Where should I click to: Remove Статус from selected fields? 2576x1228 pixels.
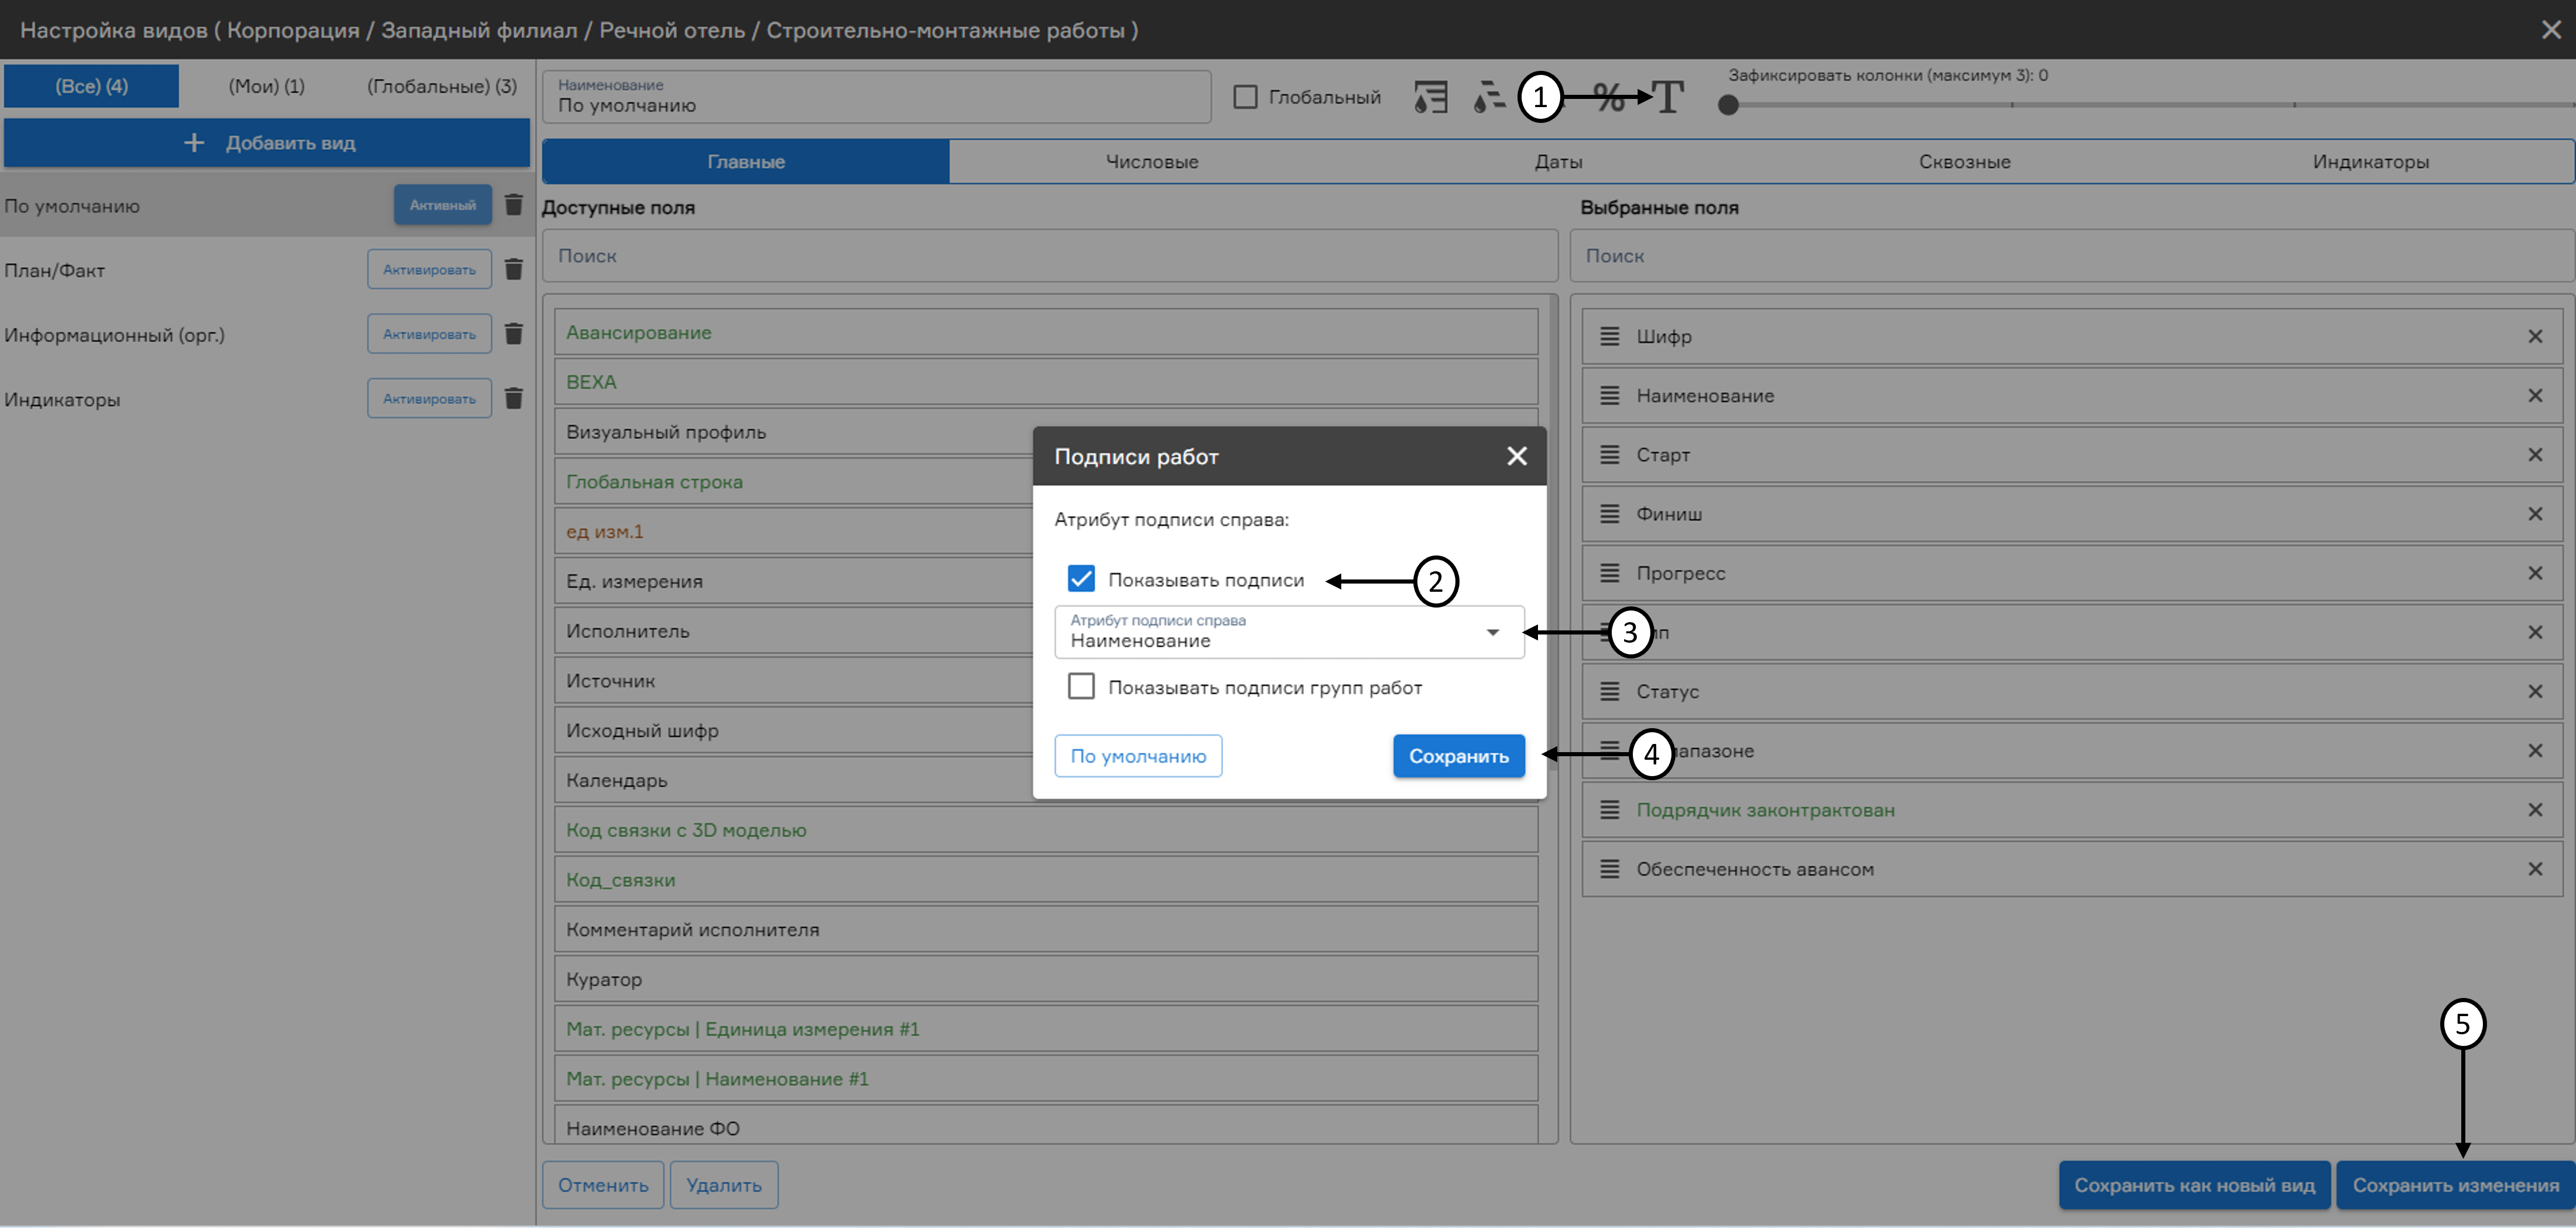[x=2535, y=692]
